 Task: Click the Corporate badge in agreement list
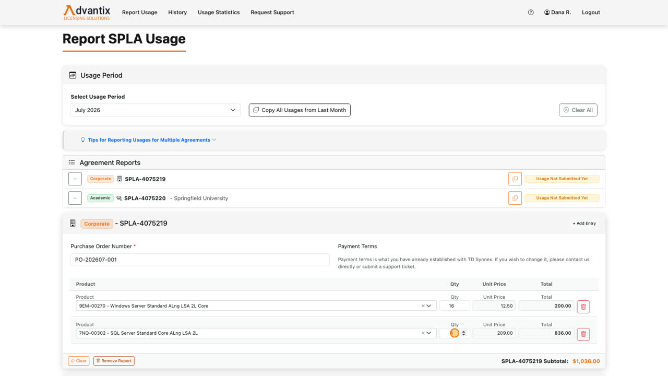100,179
